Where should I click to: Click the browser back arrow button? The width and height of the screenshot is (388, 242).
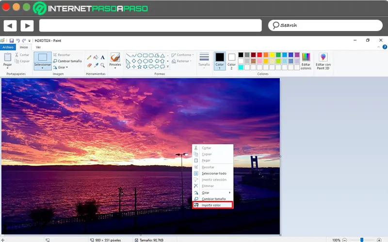10,26
